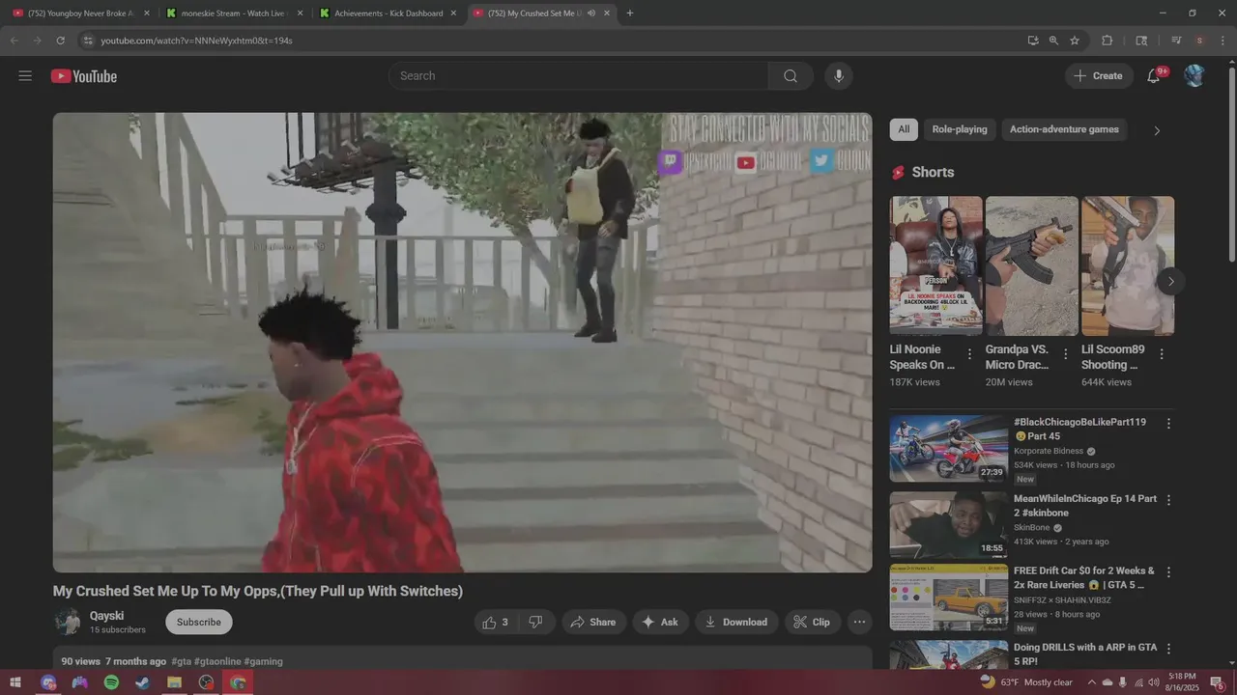
Task: Dislike the video with thumbs down
Action: [x=535, y=623]
